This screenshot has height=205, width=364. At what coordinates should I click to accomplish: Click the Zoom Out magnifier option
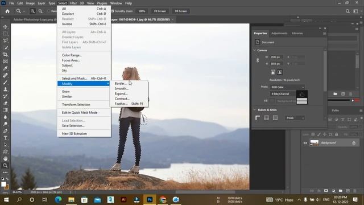coord(40,11)
